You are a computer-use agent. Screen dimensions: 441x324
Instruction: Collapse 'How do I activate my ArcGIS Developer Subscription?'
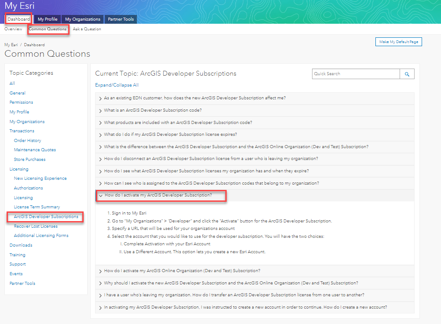254,195
